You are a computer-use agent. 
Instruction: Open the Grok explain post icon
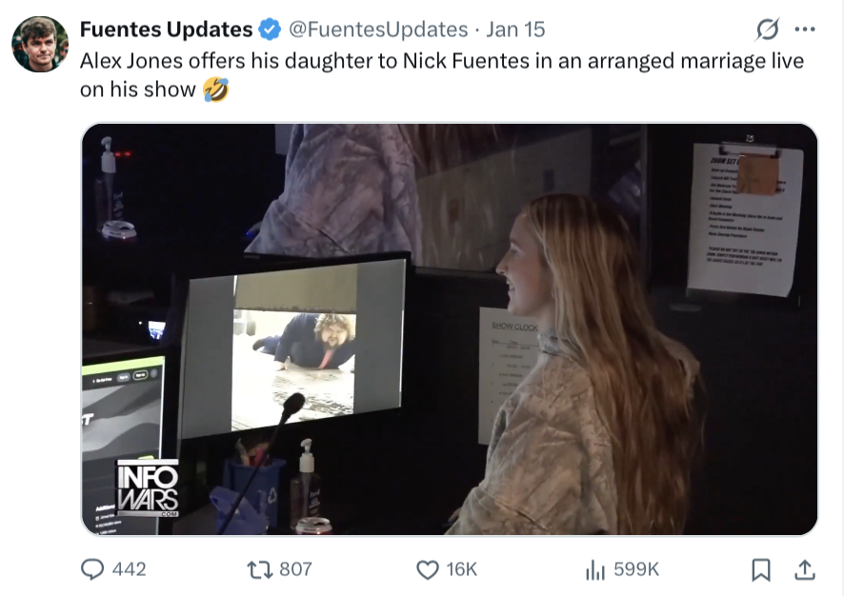tap(767, 30)
